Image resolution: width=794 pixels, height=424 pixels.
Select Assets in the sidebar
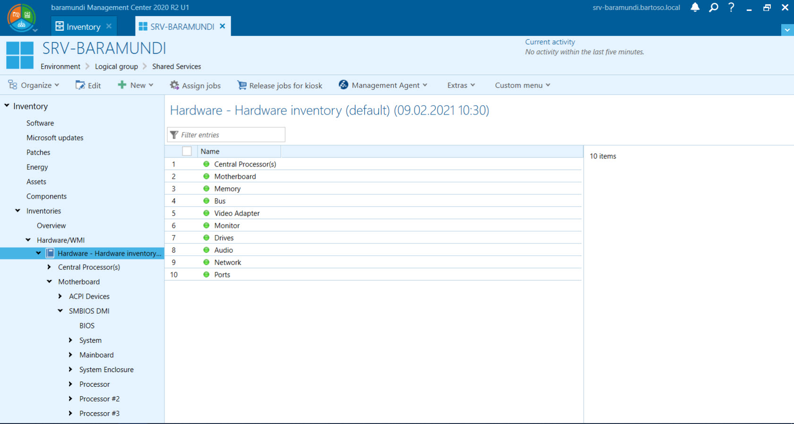pos(36,182)
